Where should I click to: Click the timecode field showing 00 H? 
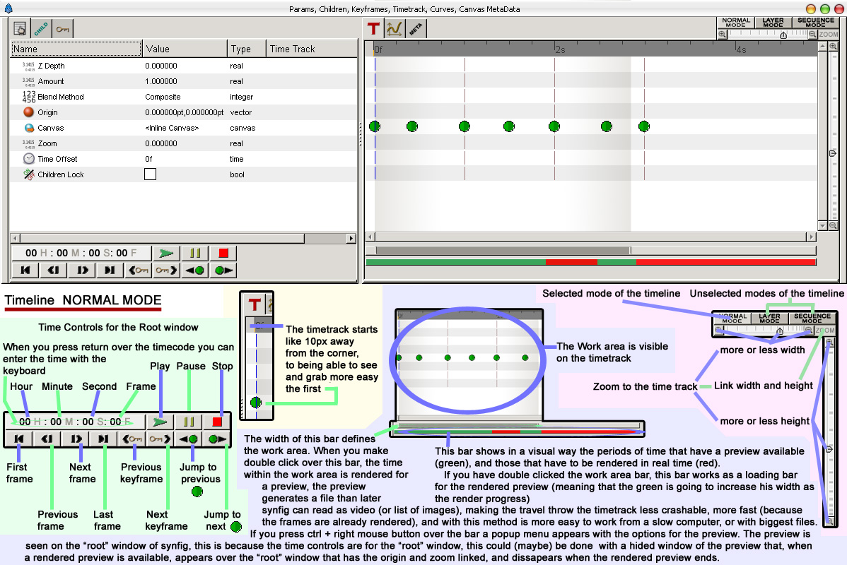click(x=81, y=253)
